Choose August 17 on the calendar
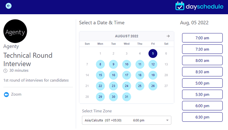The width and height of the screenshot is (228, 130). [x=127, y=75]
